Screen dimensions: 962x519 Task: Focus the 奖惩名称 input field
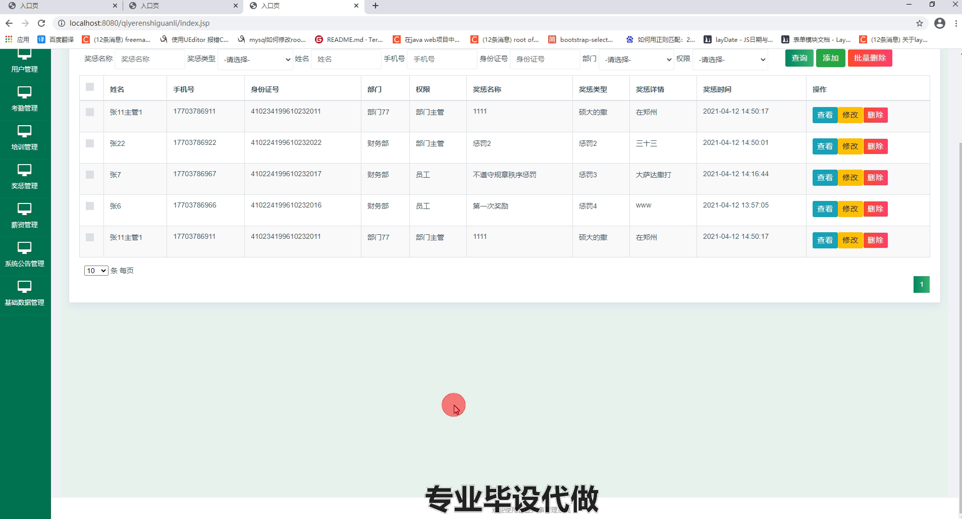coord(150,59)
